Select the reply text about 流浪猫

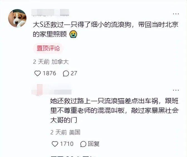point(114,111)
